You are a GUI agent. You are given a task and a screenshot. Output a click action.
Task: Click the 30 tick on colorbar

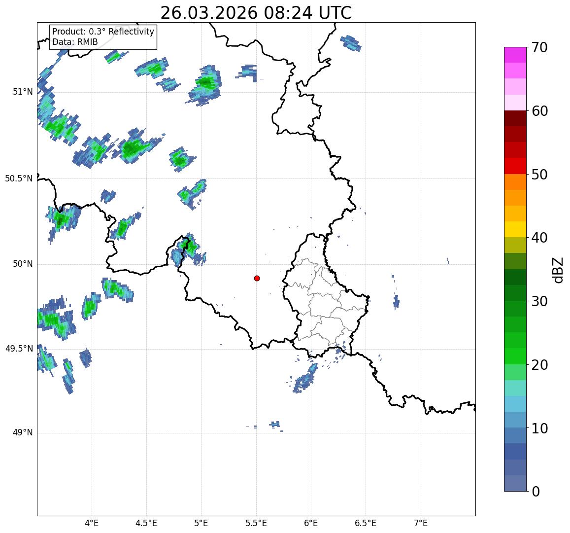(x=539, y=301)
